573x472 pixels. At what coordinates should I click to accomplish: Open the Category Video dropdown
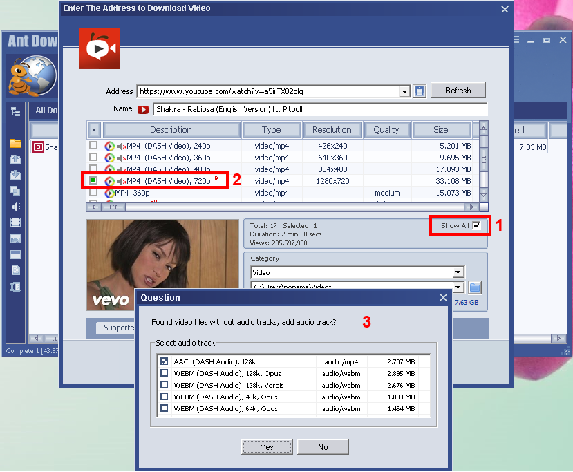pyautogui.click(x=458, y=272)
